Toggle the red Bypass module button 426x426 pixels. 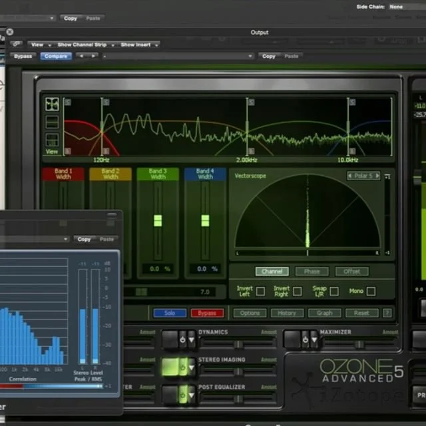[207, 313]
